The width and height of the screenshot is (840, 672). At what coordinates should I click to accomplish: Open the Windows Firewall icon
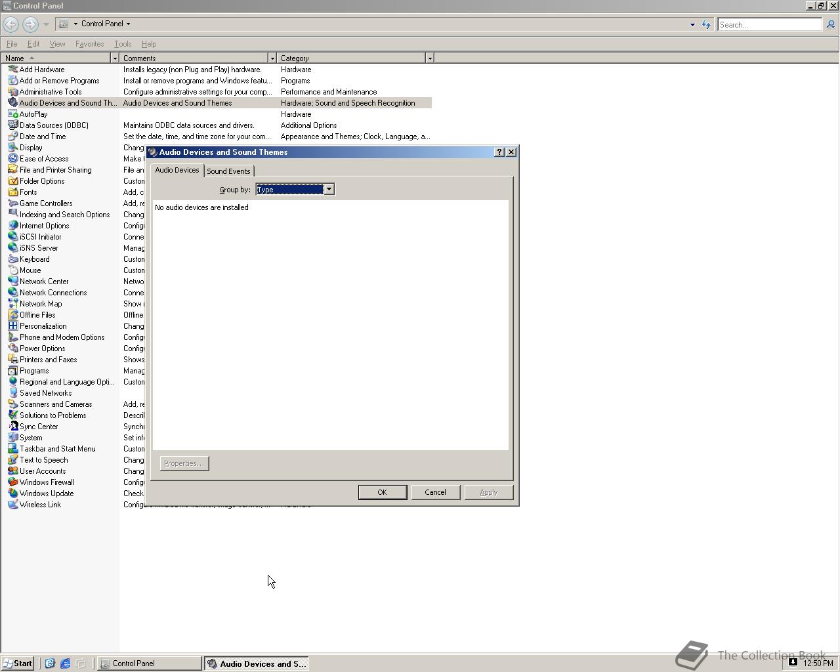click(12, 482)
